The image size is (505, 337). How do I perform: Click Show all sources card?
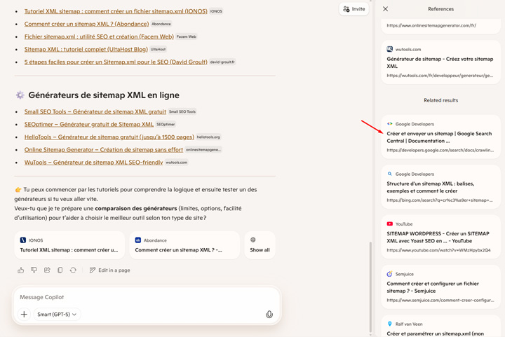tap(260, 245)
